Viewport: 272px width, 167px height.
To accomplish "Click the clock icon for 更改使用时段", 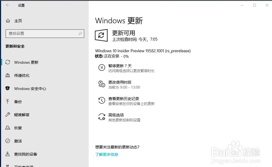I will pyautogui.click(x=102, y=84).
